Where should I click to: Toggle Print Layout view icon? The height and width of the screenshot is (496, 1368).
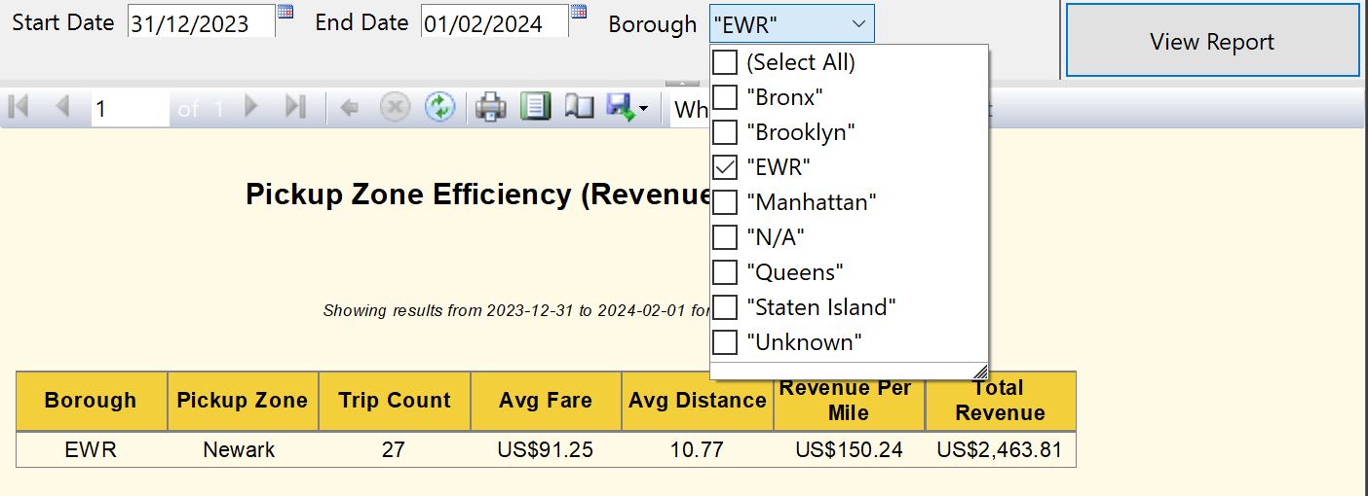click(x=535, y=107)
